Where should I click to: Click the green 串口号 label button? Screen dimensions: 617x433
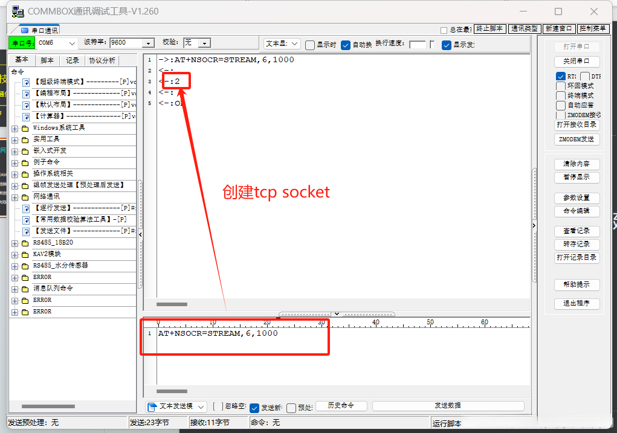[x=22, y=43]
